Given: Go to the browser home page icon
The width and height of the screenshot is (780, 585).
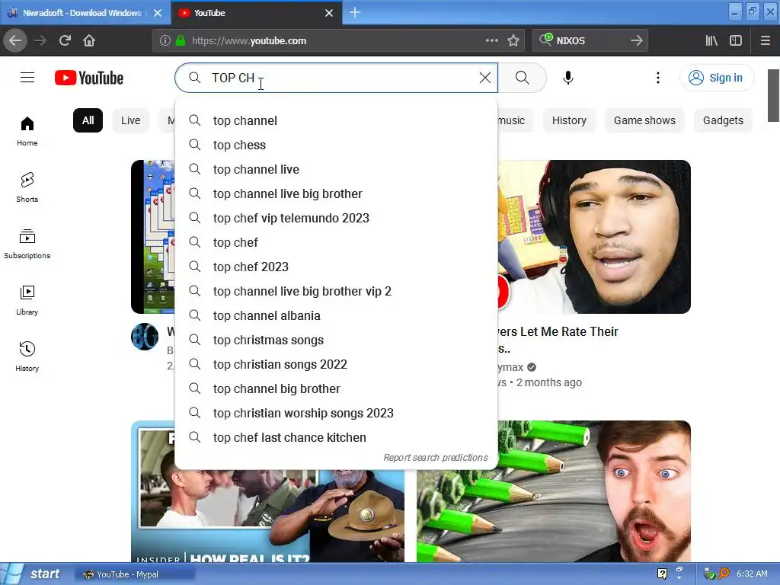Looking at the screenshot, I should coord(89,40).
